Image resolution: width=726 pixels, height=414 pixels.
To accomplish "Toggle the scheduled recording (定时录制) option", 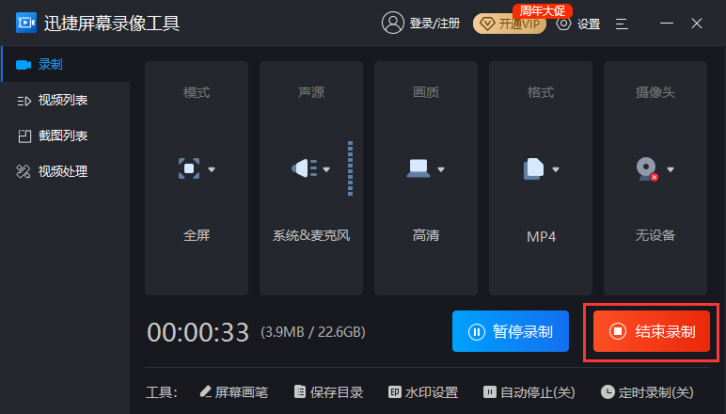I will (647, 392).
